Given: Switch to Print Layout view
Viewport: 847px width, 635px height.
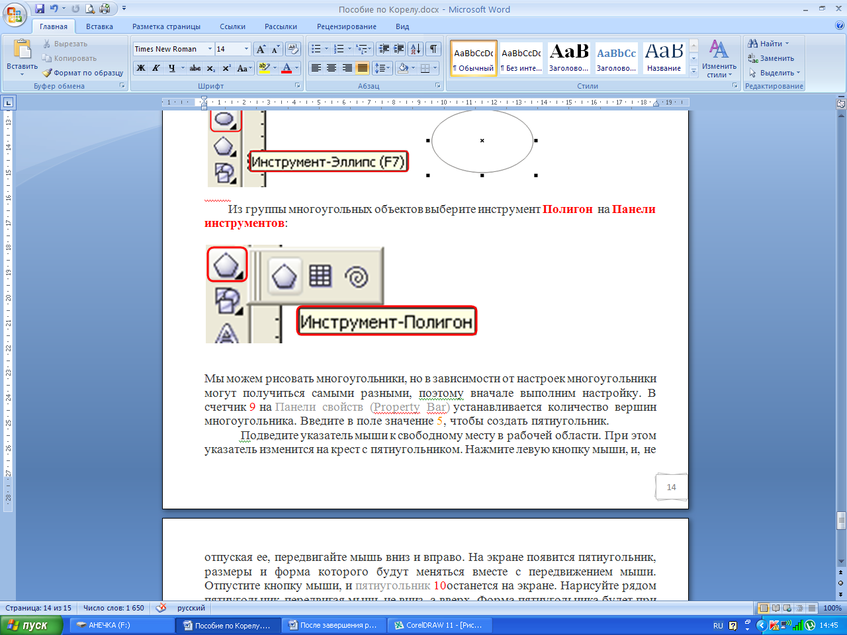Looking at the screenshot, I should click(764, 608).
